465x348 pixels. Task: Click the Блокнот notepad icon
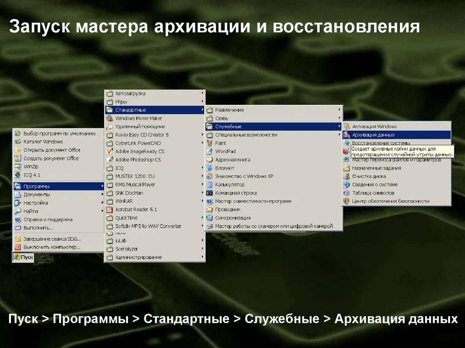[209, 168]
